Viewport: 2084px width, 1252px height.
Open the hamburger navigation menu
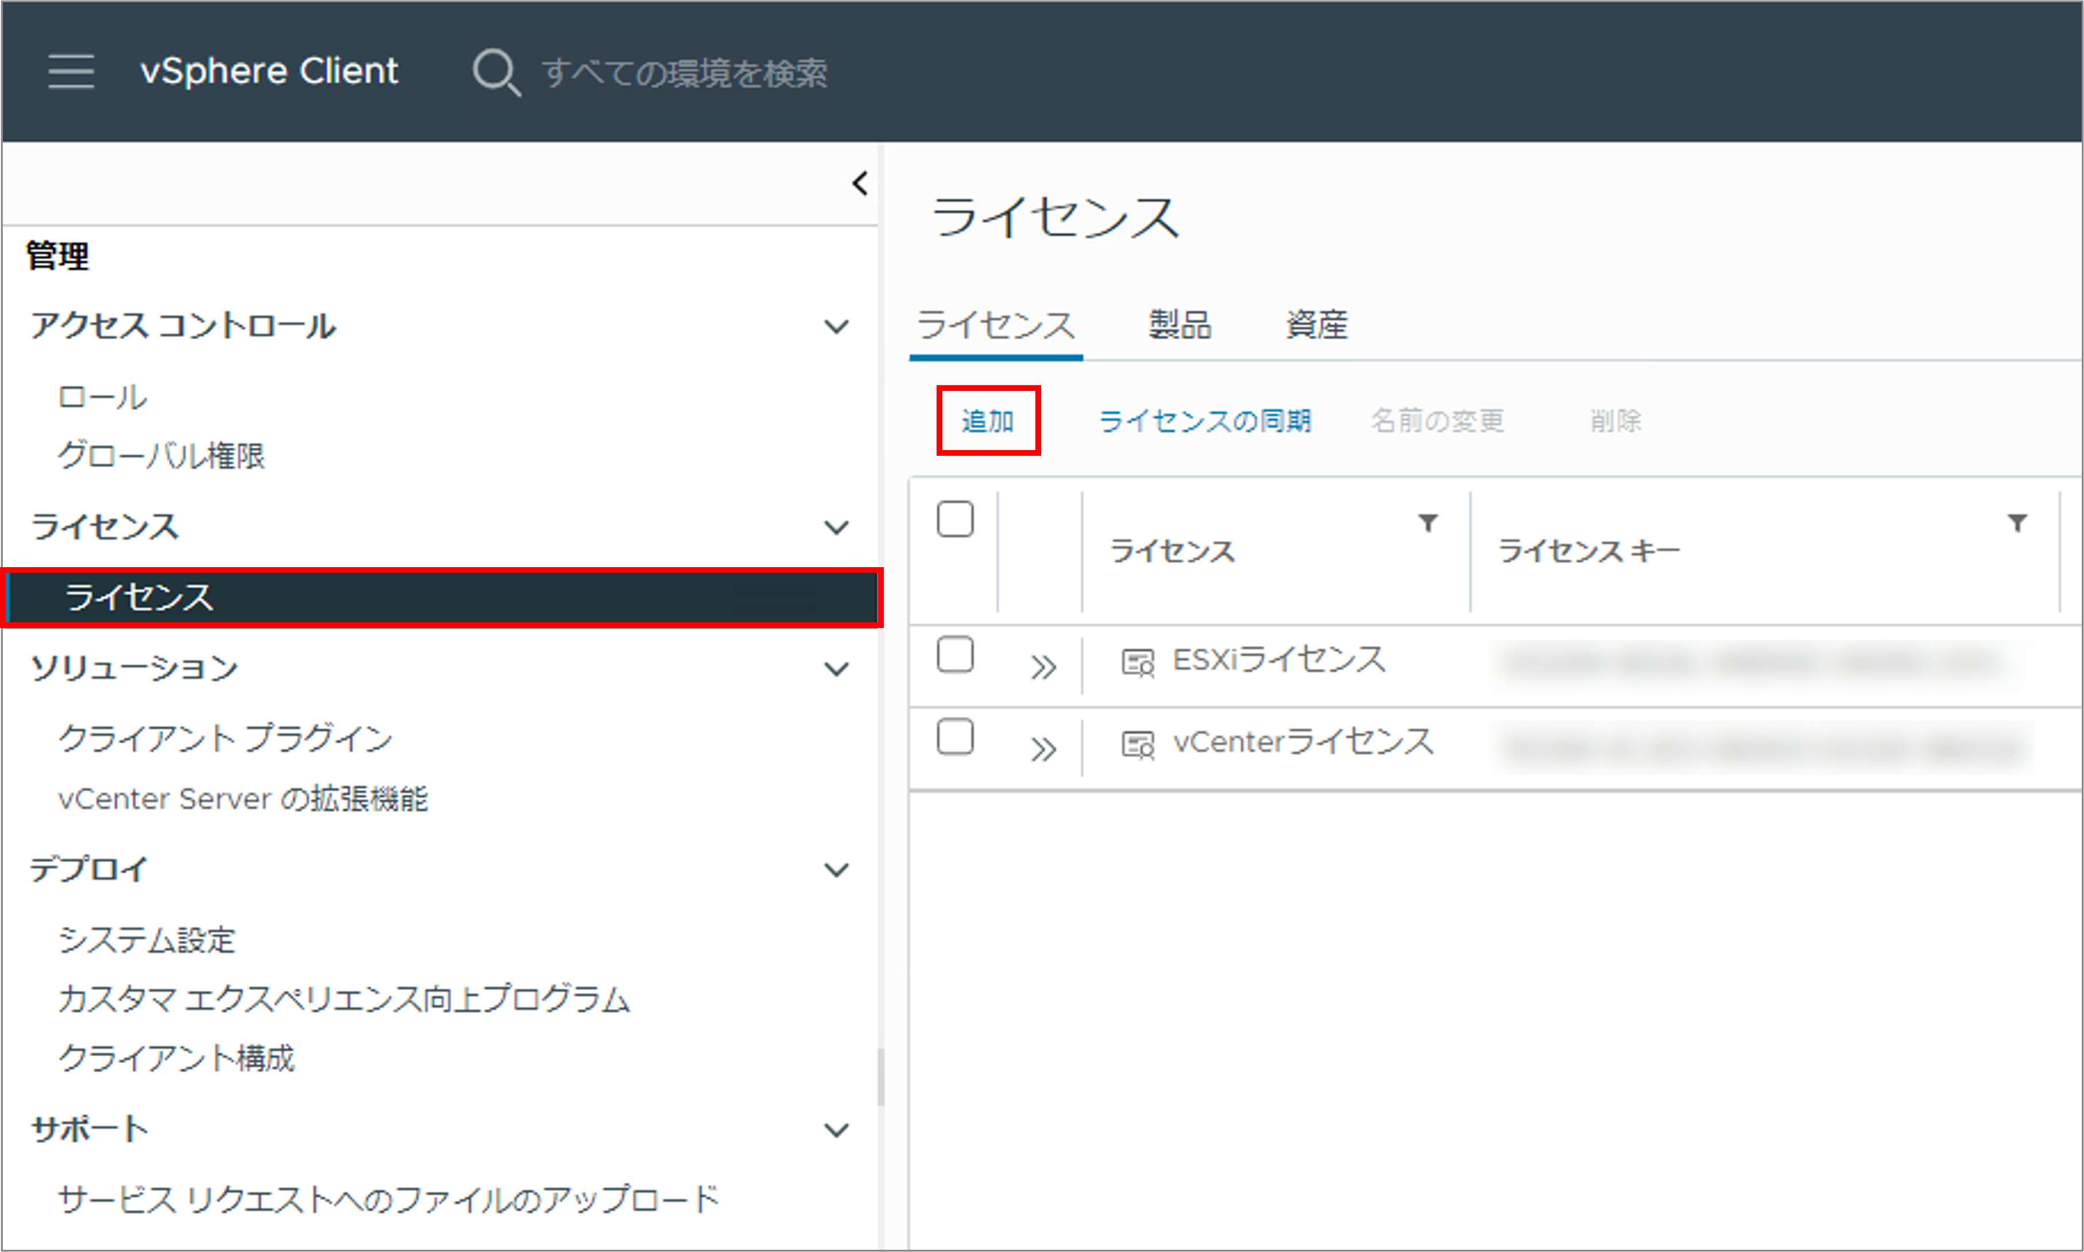[71, 71]
